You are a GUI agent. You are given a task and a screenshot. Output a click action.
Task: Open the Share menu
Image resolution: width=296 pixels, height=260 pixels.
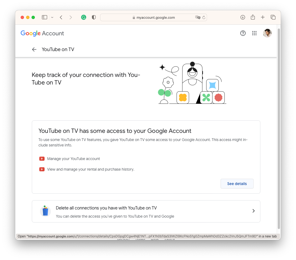coord(253,17)
